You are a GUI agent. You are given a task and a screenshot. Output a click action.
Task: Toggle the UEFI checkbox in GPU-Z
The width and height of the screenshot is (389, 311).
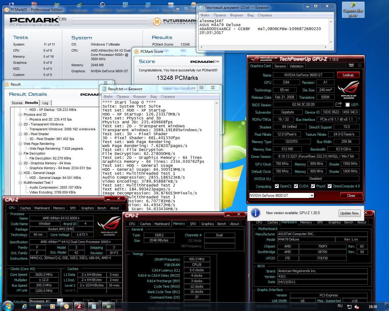347,105
